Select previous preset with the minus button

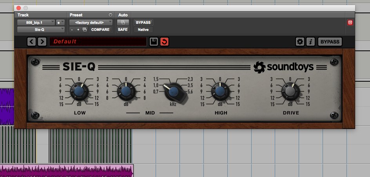pos(72,30)
